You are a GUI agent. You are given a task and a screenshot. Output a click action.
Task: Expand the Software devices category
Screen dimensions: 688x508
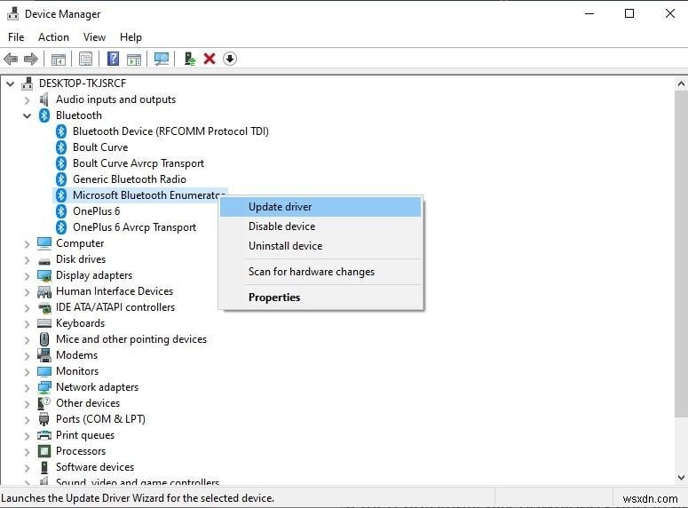click(28, 468)
